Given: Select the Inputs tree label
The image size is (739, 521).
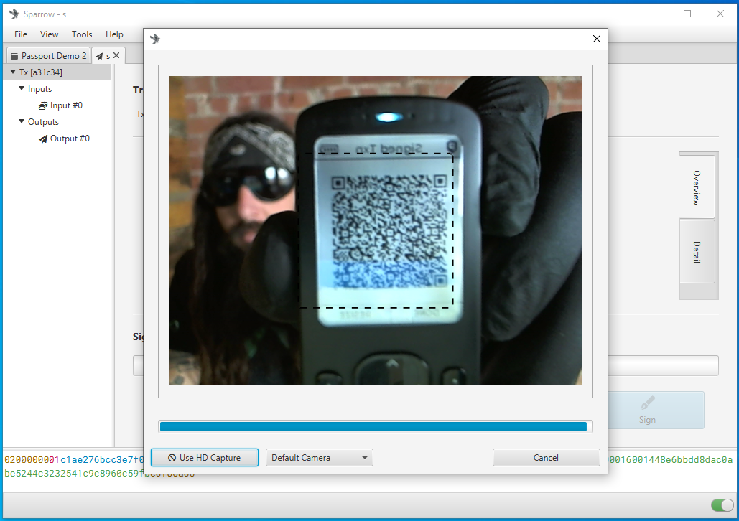Looking at the screenshot, I should point(39,89).
